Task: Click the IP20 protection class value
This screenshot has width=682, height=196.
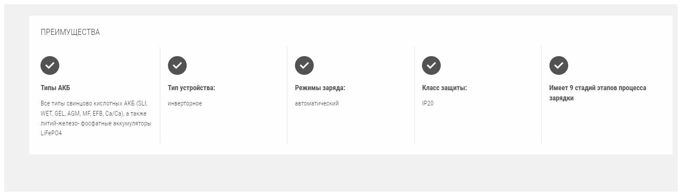Action: pos(428,103)
